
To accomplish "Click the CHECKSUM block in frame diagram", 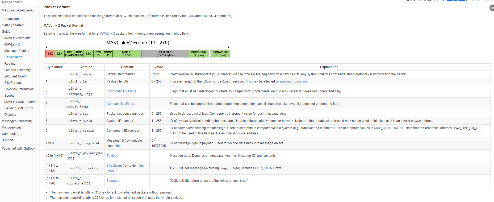I will 199,53.
